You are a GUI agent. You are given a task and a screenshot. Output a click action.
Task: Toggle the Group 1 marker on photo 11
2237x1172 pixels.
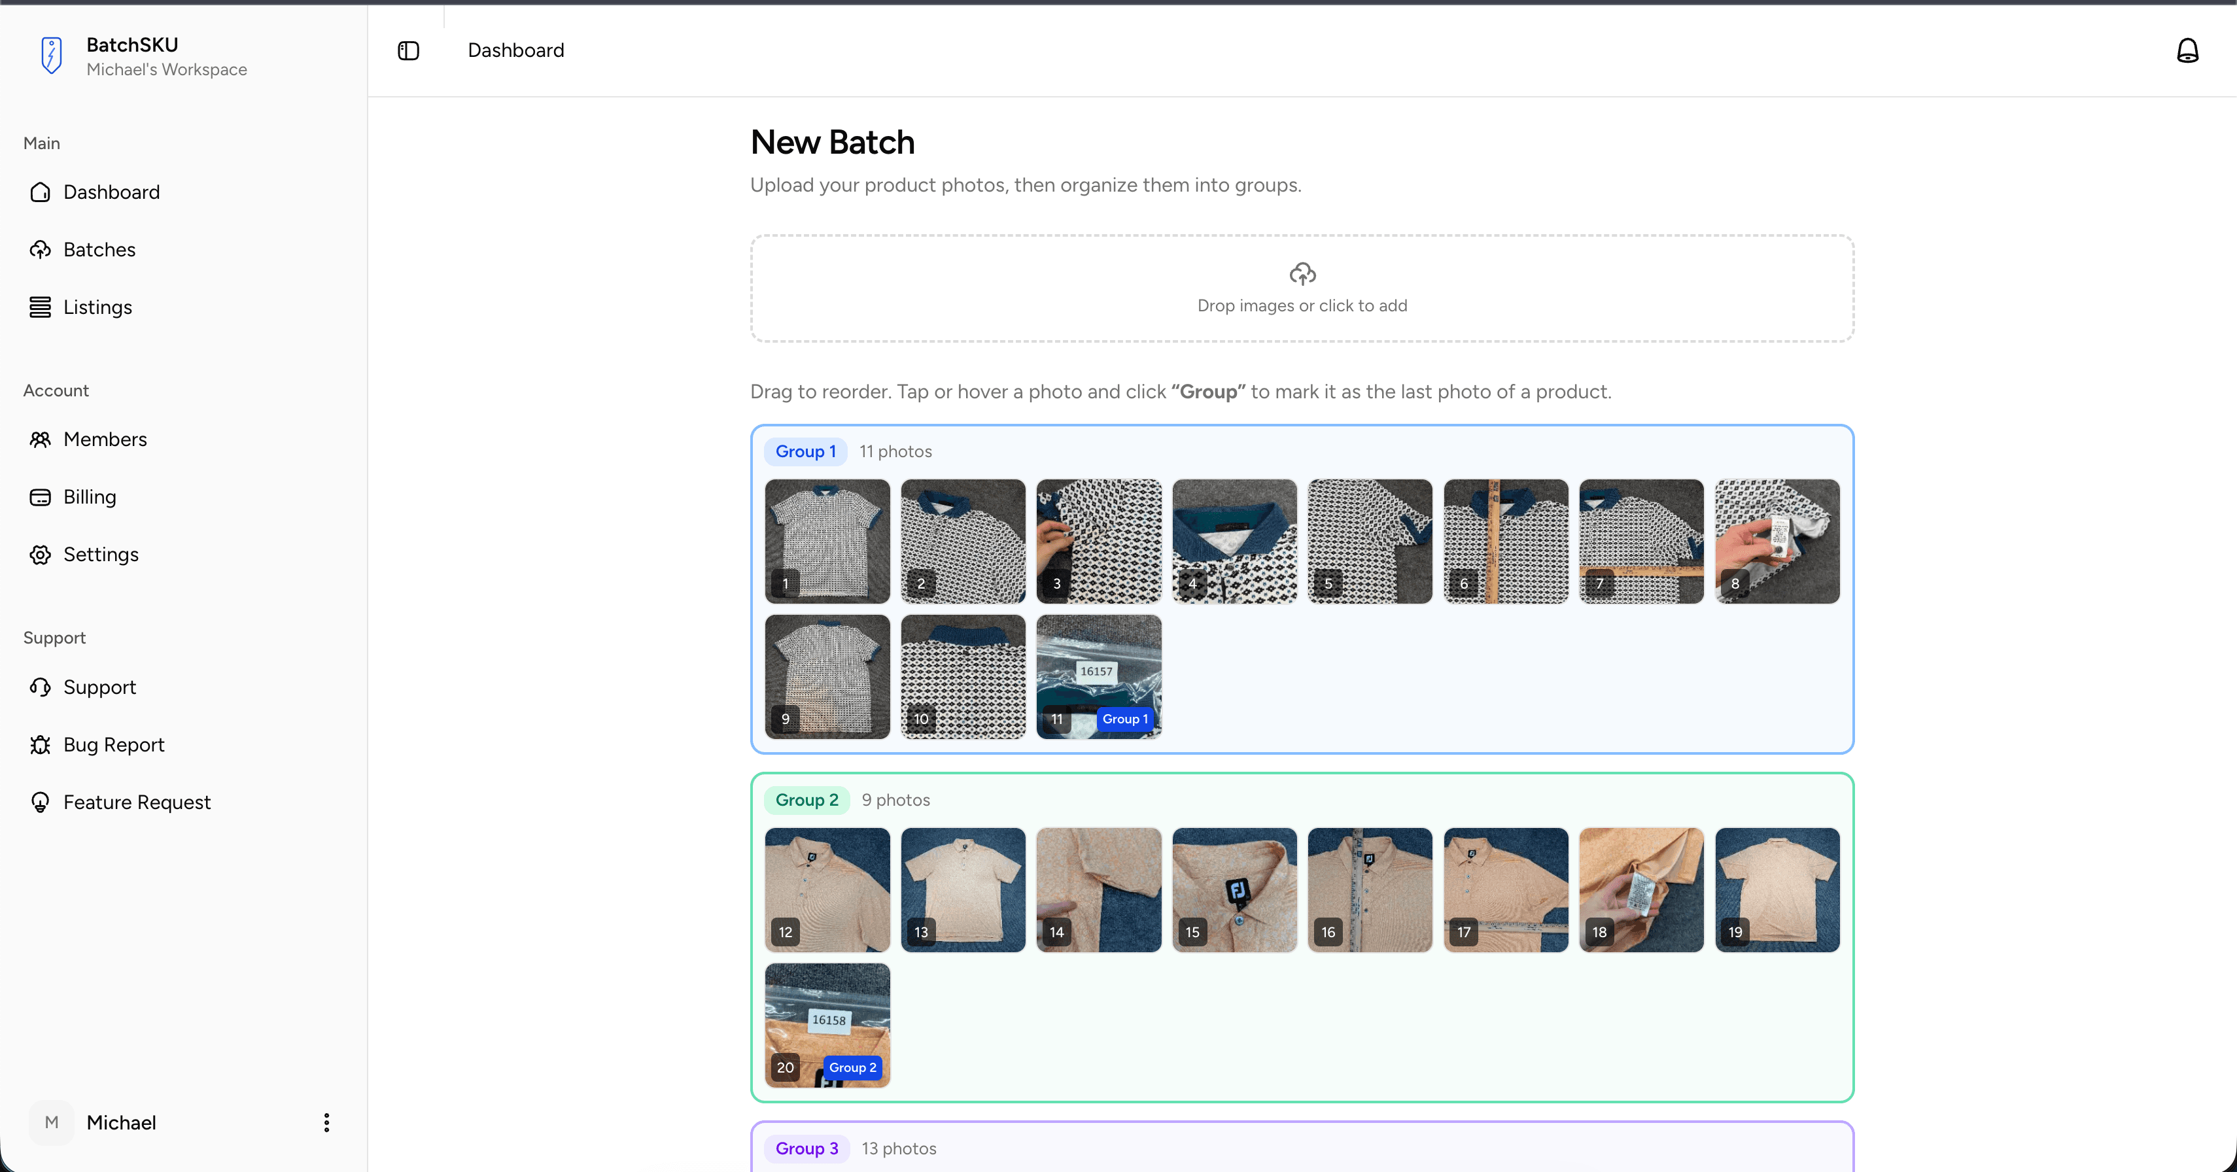(1124, 719)
